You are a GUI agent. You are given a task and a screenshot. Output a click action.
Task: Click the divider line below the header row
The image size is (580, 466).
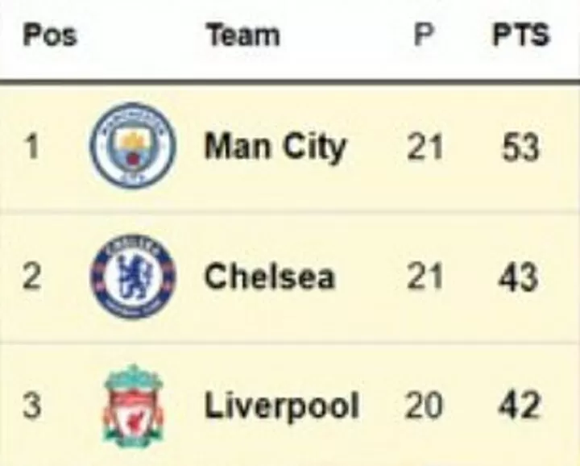(x=290, y=81)
